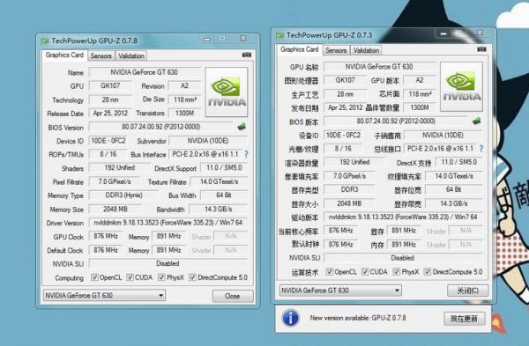
Task: Open GPU selection dropdown in GPU-Z 0.7.3
Action: [x=340, y=290]
